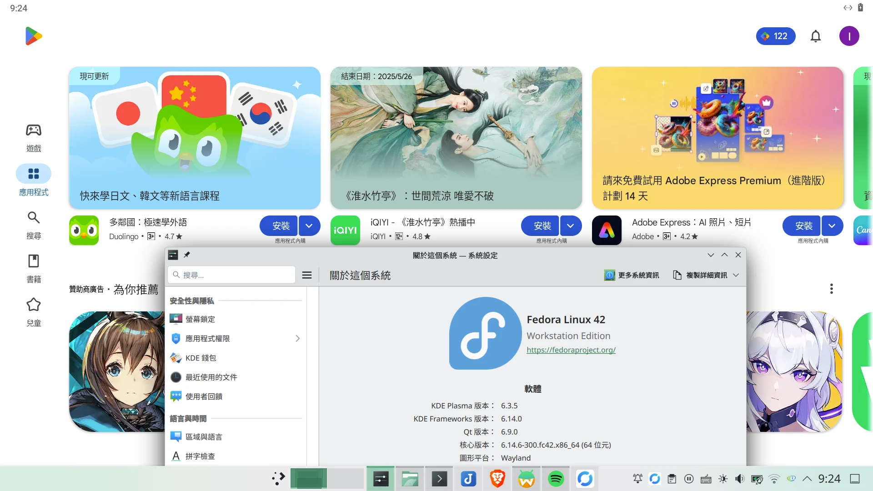
Task: Launch Brave browser from the taskbar
Action: click(x=497, y=479)
